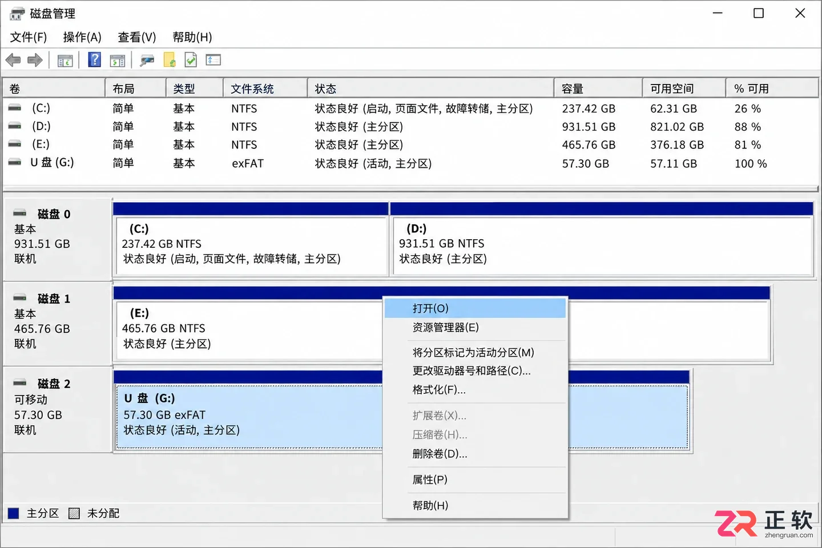Open the 帮助(H) menu in menu bar
The height and width of the screenshot is (548, 822).
192,37
